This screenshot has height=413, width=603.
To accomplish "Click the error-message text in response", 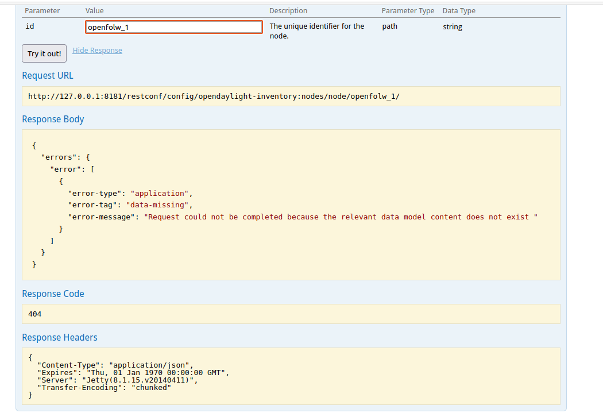I will coord(340,217).
